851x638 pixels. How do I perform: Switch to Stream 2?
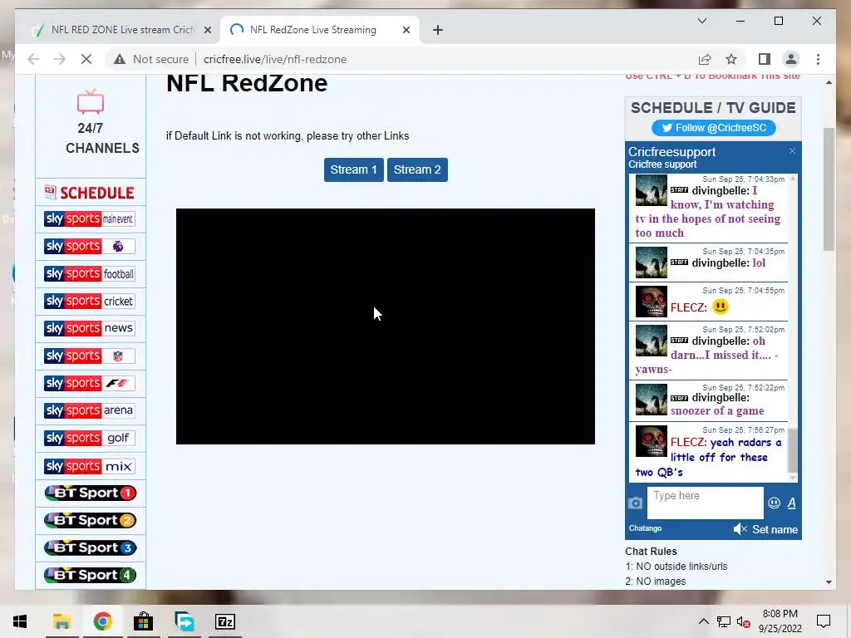pos(417,169)
